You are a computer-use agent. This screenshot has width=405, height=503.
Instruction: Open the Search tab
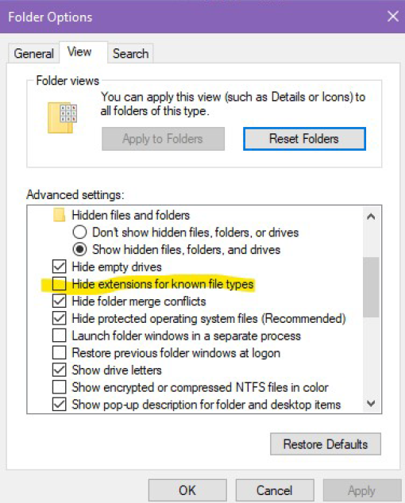(130, 53)
